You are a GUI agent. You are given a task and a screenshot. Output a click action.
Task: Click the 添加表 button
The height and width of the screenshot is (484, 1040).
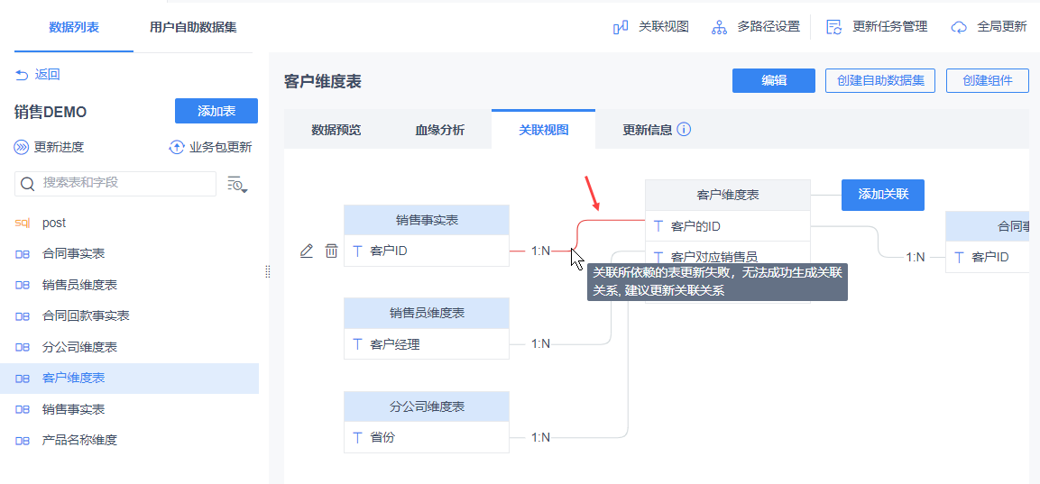coord(216,111)
